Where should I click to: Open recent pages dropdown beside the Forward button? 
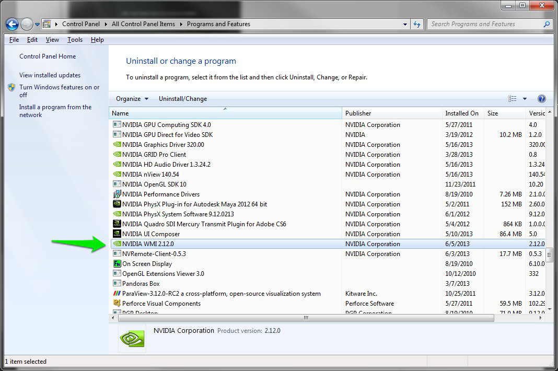point(37,25)
